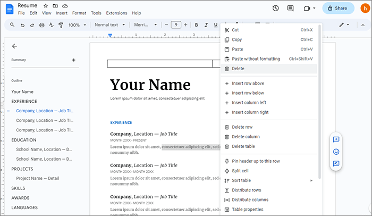Open the Format menu
372x216 pixels.
click(x=79, y=13)
